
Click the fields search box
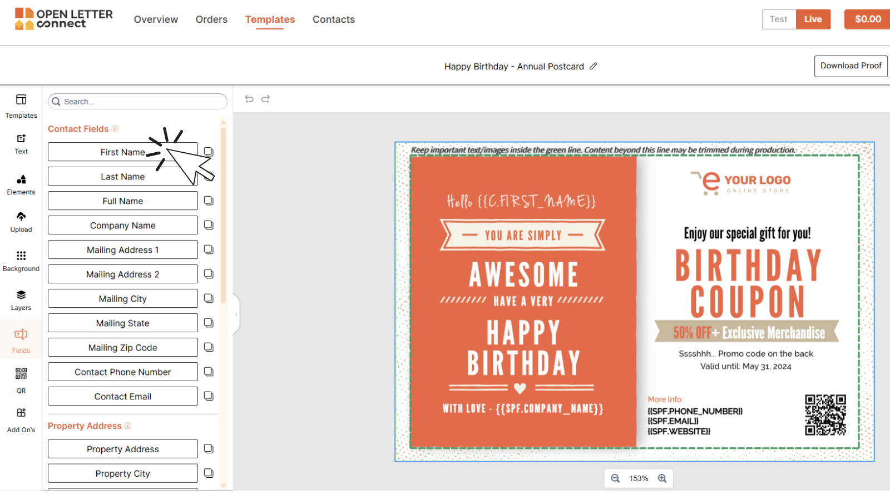(x=138, y=102)
